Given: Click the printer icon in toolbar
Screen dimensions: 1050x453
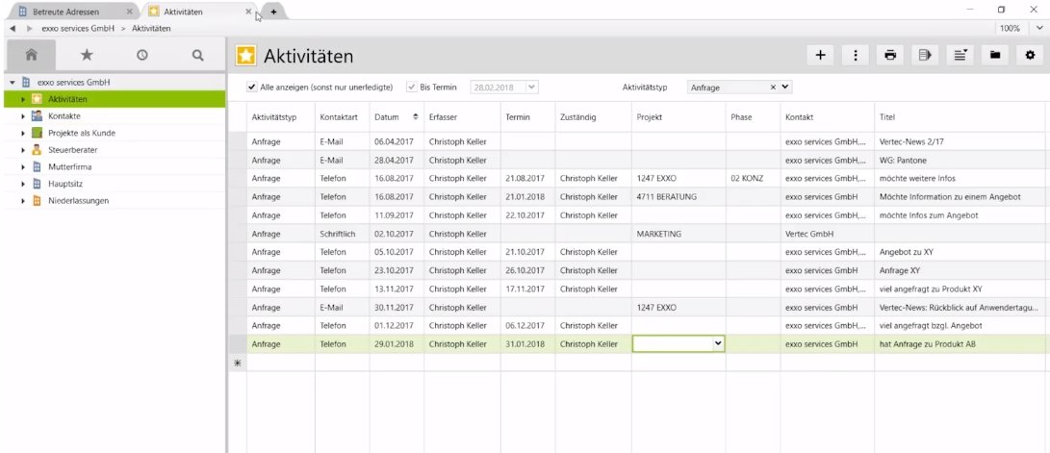Looking at the screenshot, I should pyautogui.click(x=891, y=56).
